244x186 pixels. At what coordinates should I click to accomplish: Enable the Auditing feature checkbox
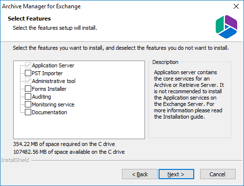[28, 97]
